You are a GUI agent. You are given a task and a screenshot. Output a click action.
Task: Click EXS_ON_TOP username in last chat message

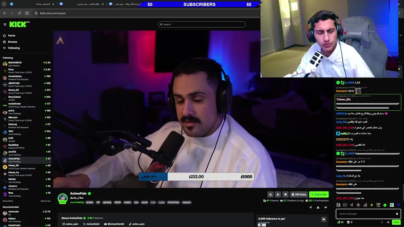click(345, 198)
